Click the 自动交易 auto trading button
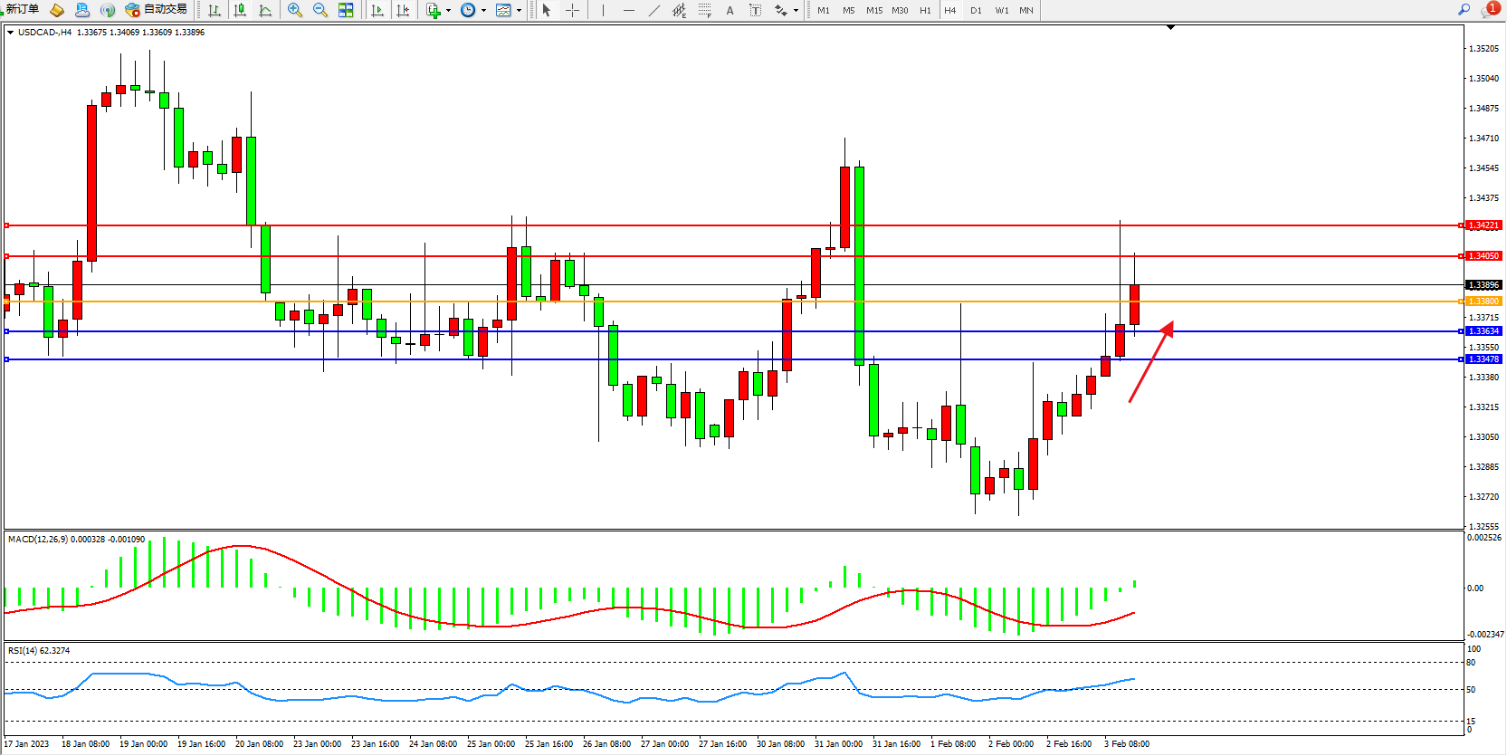1507x756 pixels. [157, 9]
